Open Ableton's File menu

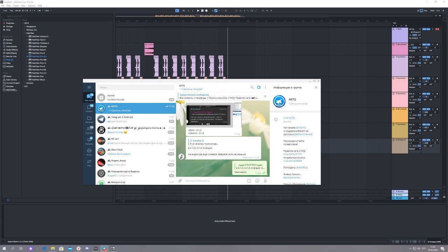3,6
